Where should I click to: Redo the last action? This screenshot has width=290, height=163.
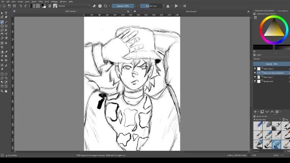tap(25, 6)
